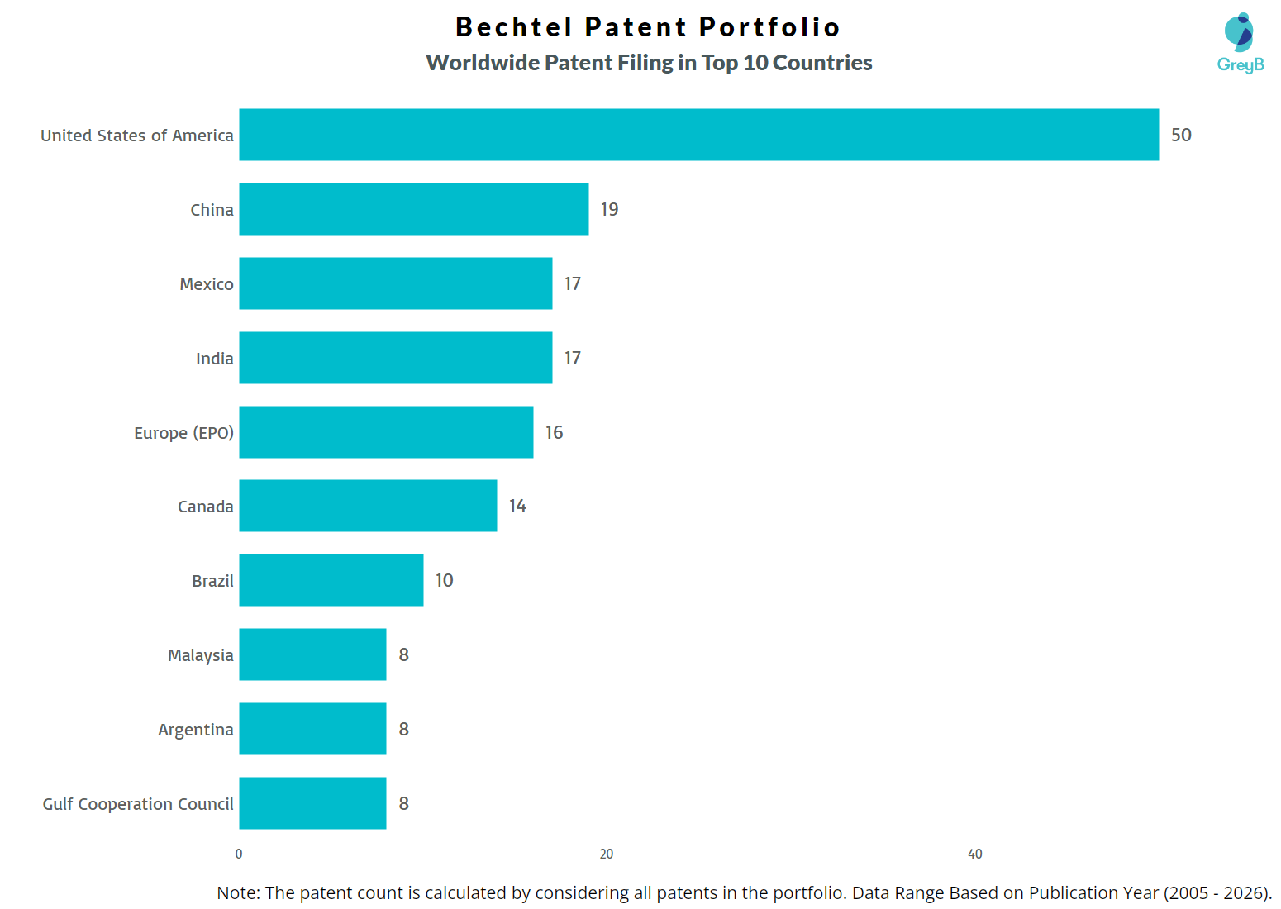Viewport: 1281px width, 909px height.
Task: Click the Mexico patent bar
Action: (395, 283)
